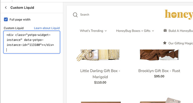
Task: Click the star icon beside Our Gifting Magic
Action: (165, 43)
